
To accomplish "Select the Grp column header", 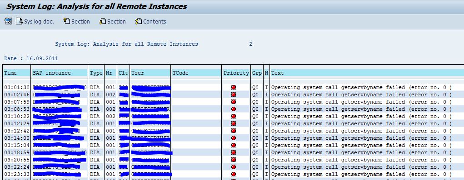I will click(x=257, y=73).
